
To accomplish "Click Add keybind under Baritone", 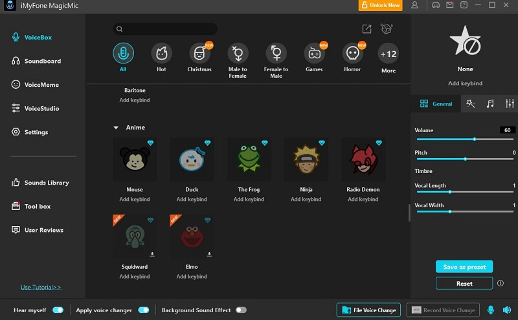I will click(135, 100).
